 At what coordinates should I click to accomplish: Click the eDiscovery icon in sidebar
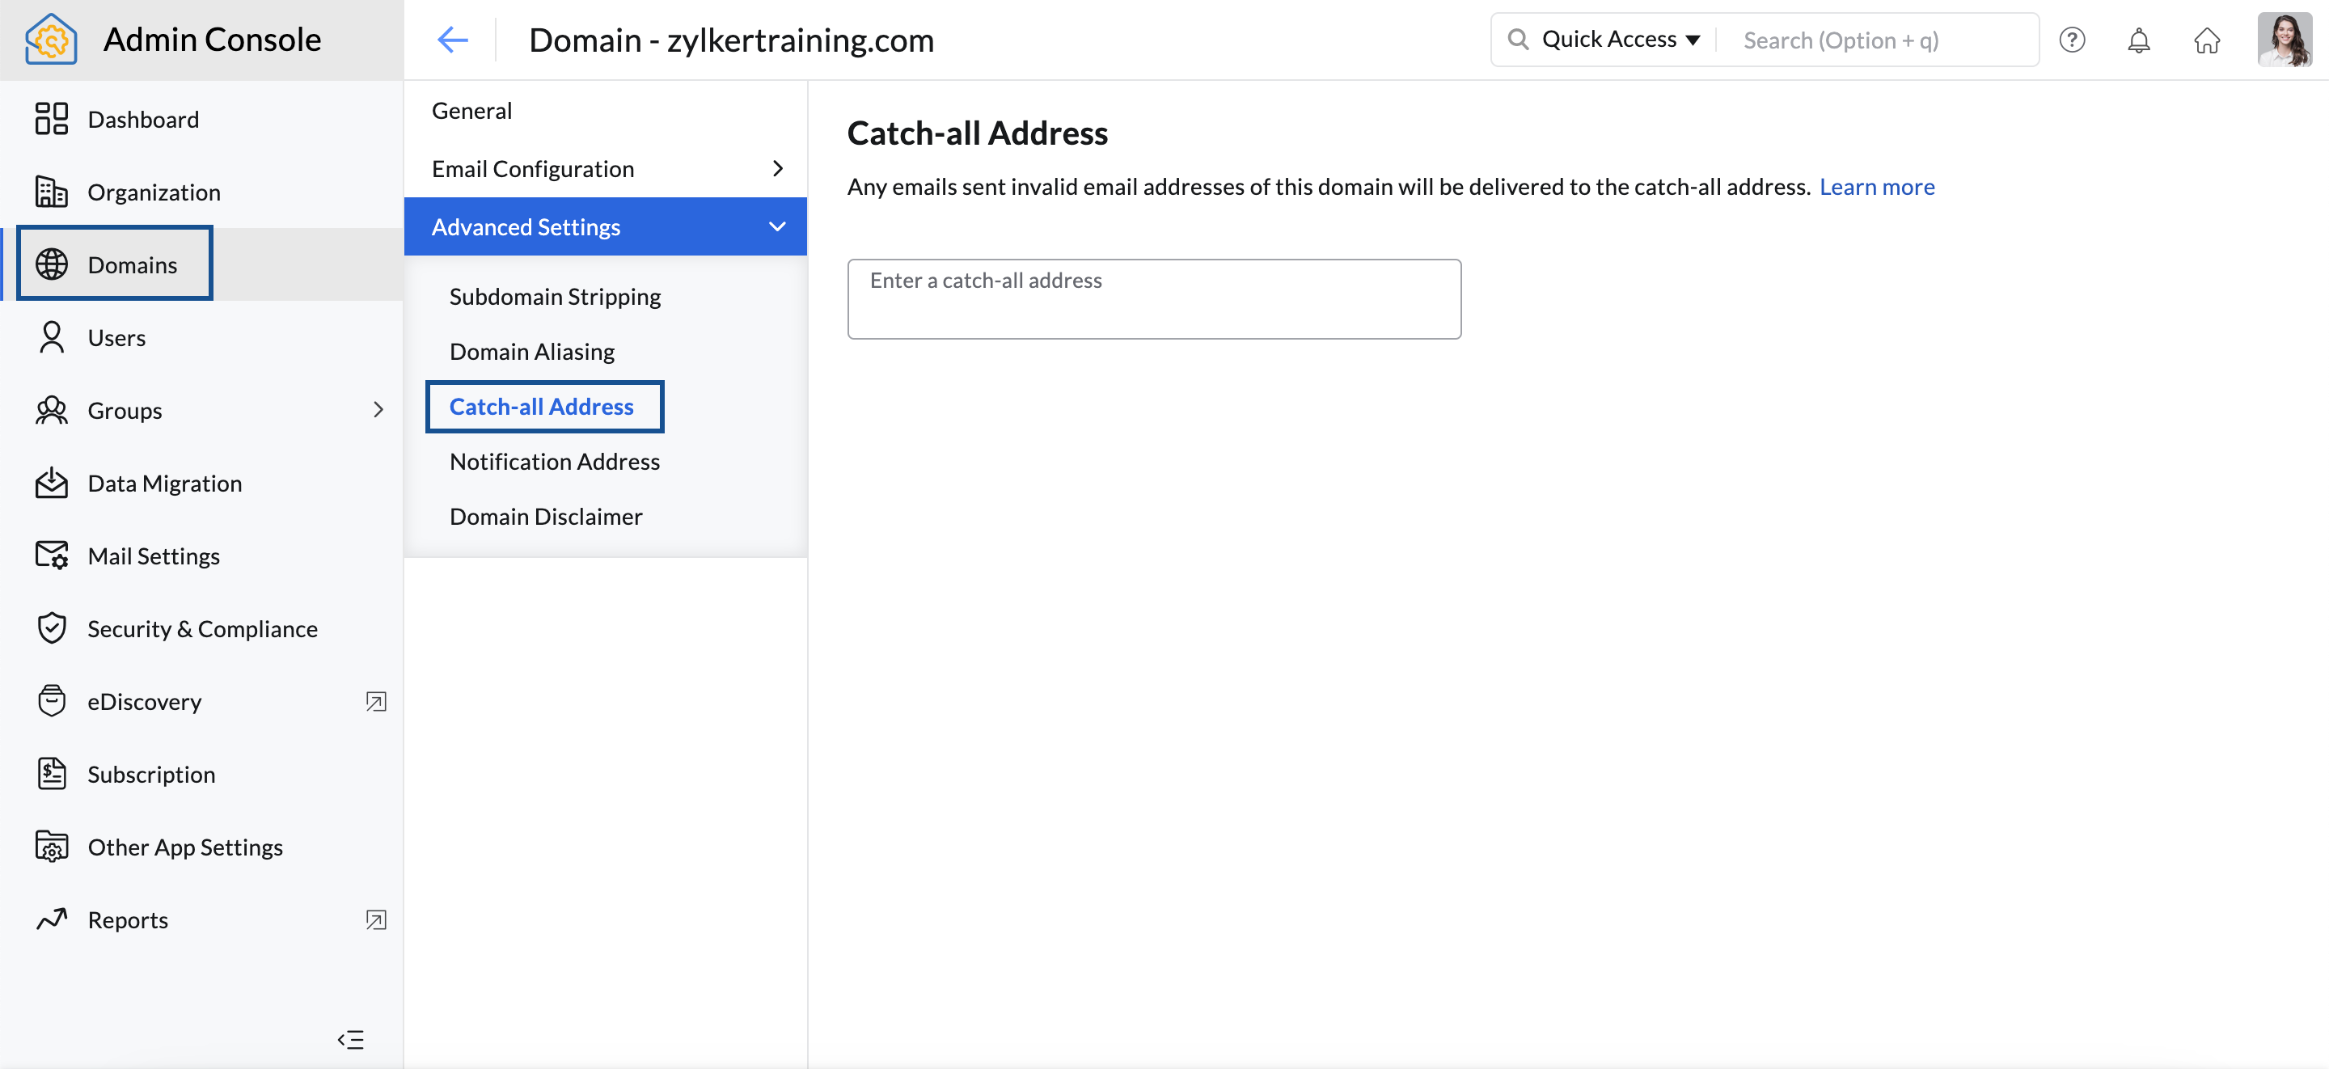(x=50, y=701)
